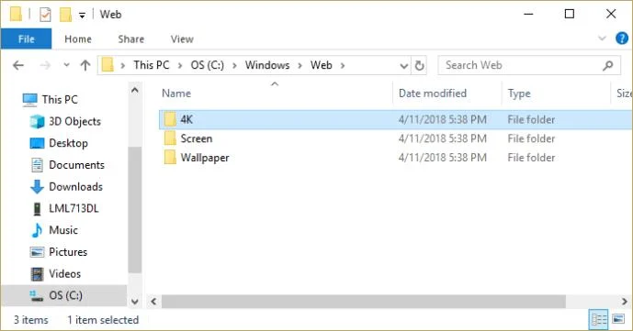Open the address bar history dropdown
633x331 pixels.
[x=403, y=66]
